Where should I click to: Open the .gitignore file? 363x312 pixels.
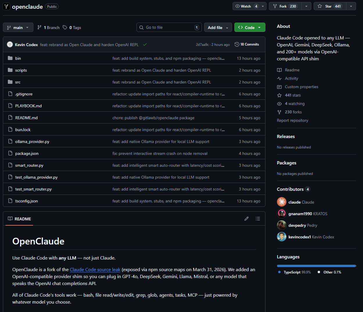click(x=24, y=94)
